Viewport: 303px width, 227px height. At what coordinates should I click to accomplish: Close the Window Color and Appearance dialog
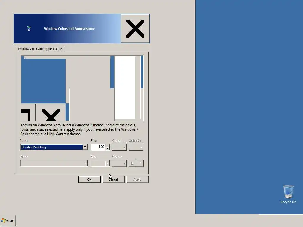click(x=135, y=29)
